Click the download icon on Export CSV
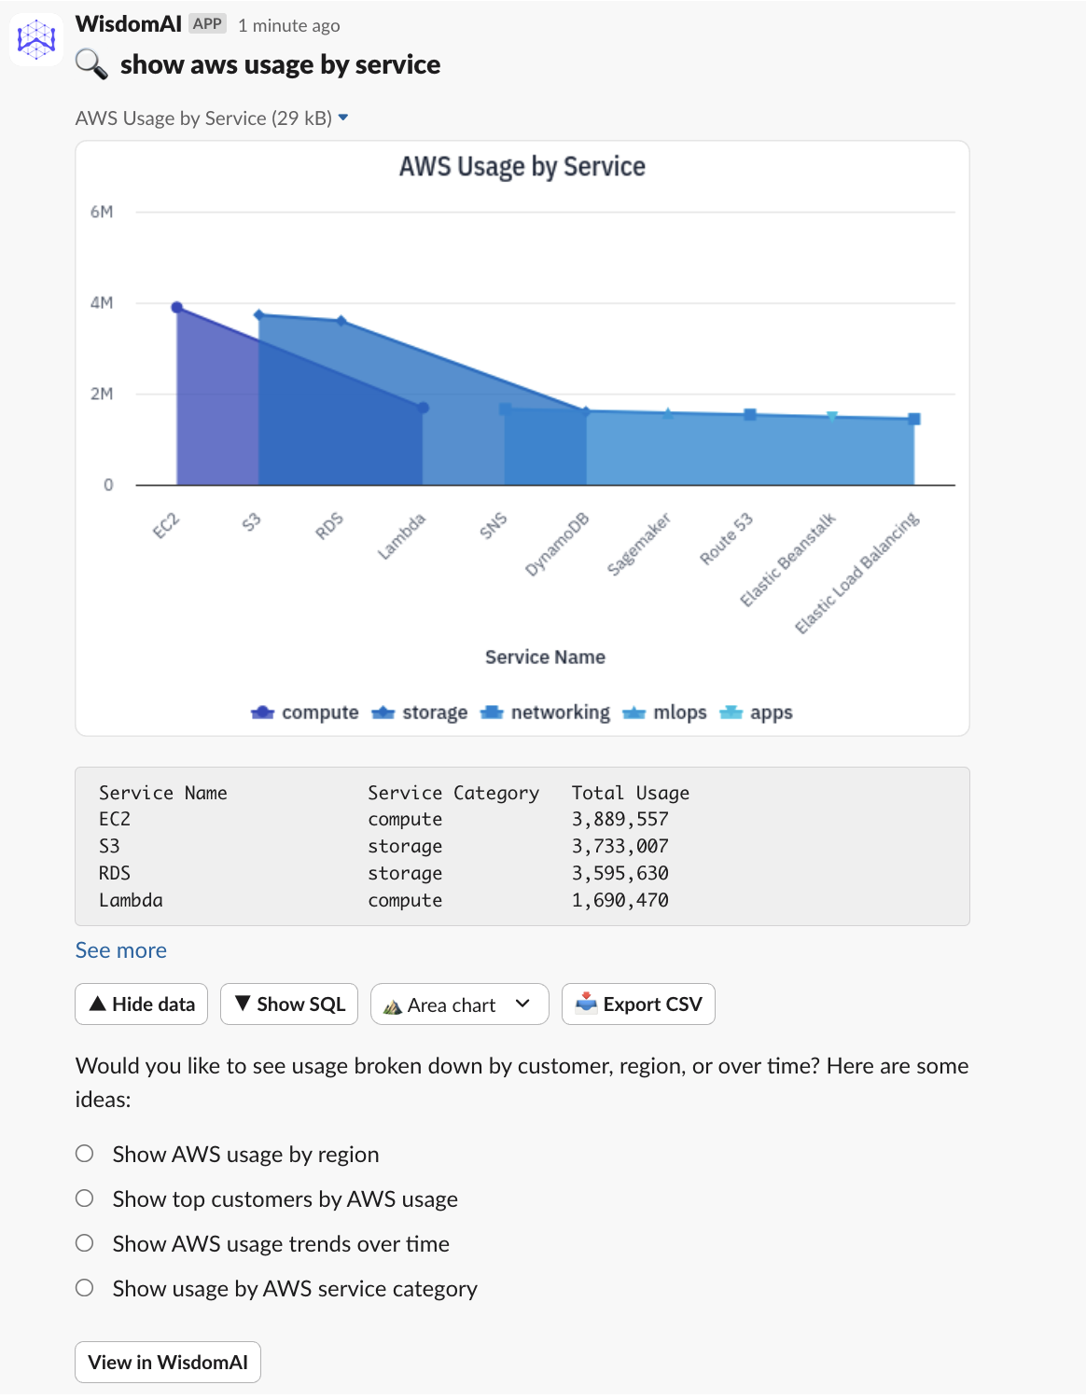The image size is (1086, 1399). (x=586, y=1004)
